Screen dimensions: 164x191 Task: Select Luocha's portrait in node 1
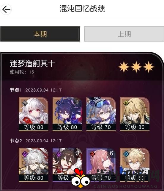135,114
